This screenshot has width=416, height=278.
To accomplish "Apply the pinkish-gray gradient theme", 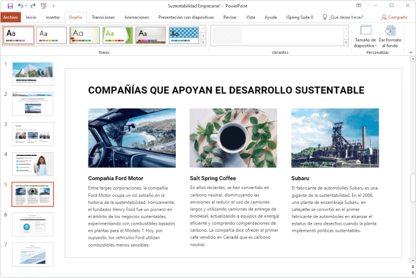I will point(151,35).
